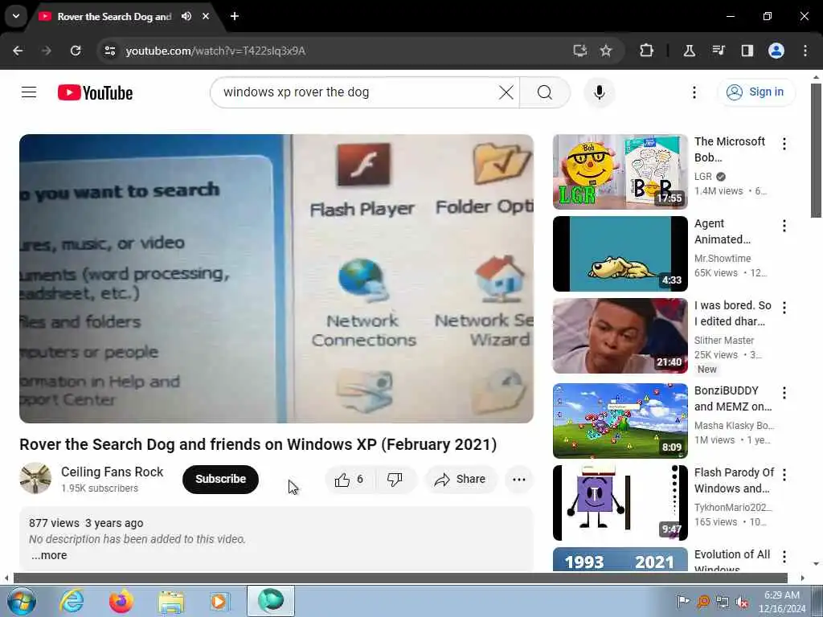Open Agent Animated video thumbnail
This screenshot has height=617, width=823.
click(x=620, y=253)
